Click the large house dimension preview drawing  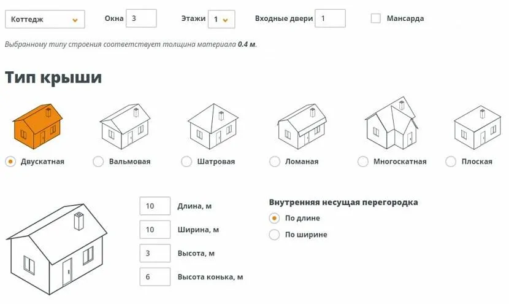56,248
